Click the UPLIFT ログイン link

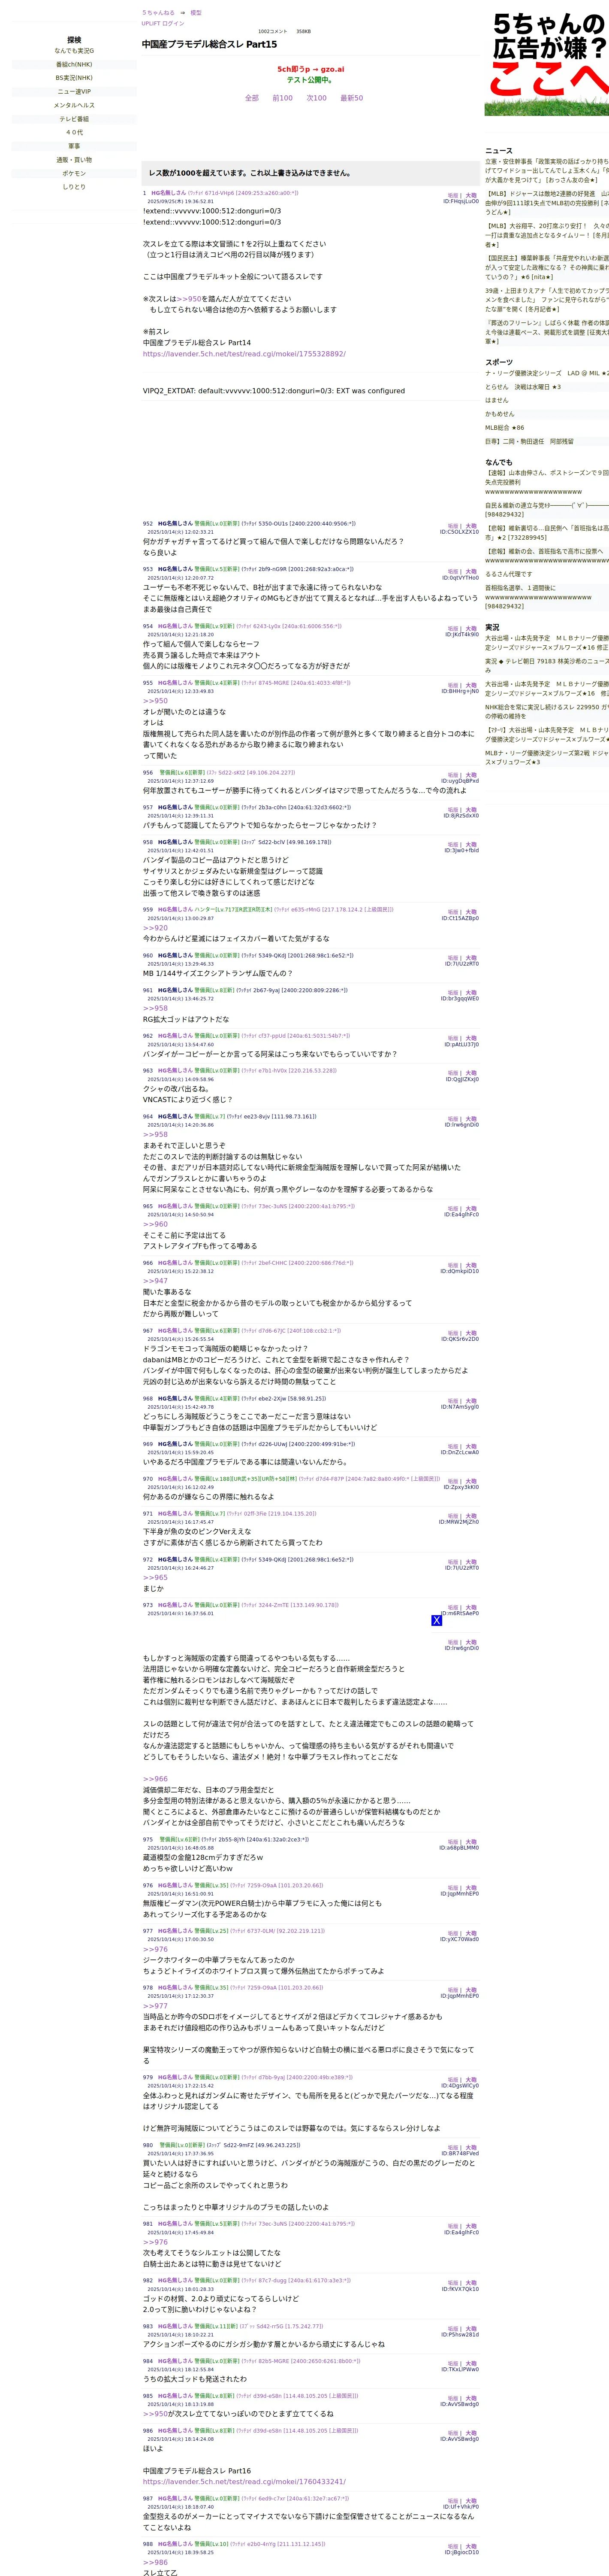pos(163,23)
